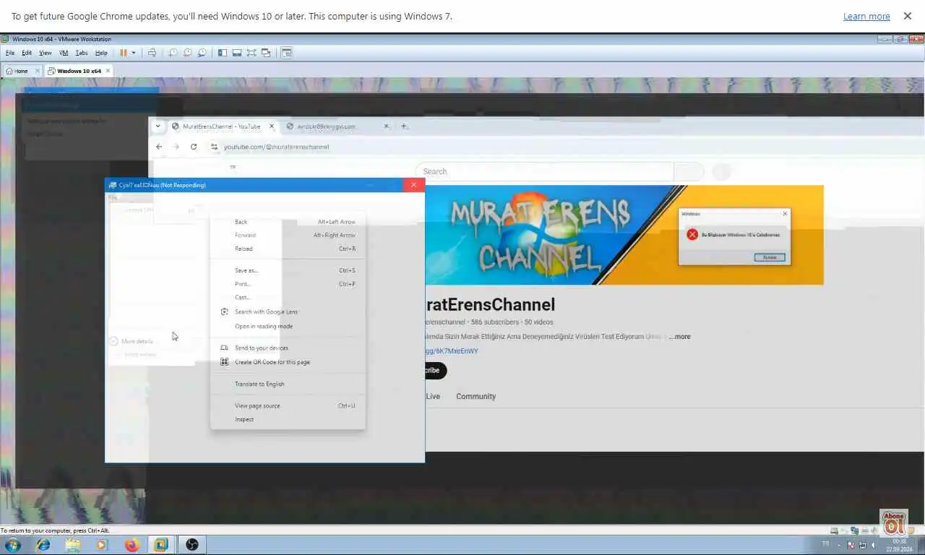Viewport: 925px width, 555px height.
Task: Open the VMware File menu
Action: pyautogui.click(x=10, y=53)
